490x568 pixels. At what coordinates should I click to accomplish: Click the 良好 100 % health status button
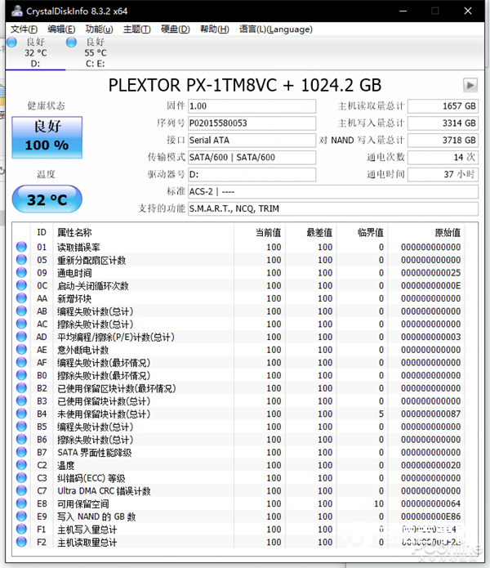(x=47, y=137)
